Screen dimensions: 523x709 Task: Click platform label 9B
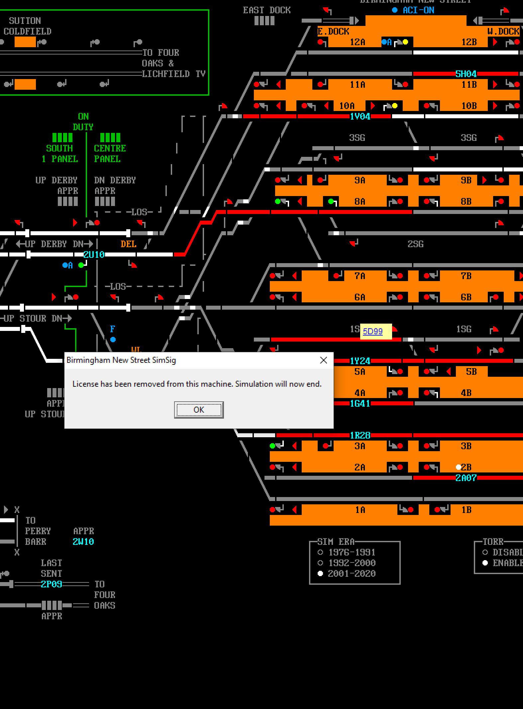point(466,180)
